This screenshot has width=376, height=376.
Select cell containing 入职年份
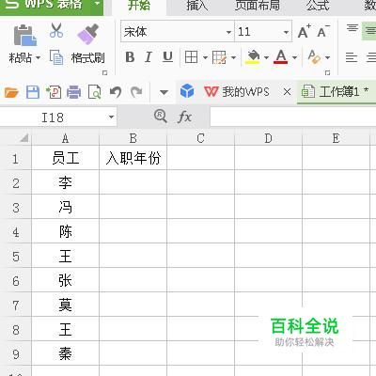tap(133, 158)
